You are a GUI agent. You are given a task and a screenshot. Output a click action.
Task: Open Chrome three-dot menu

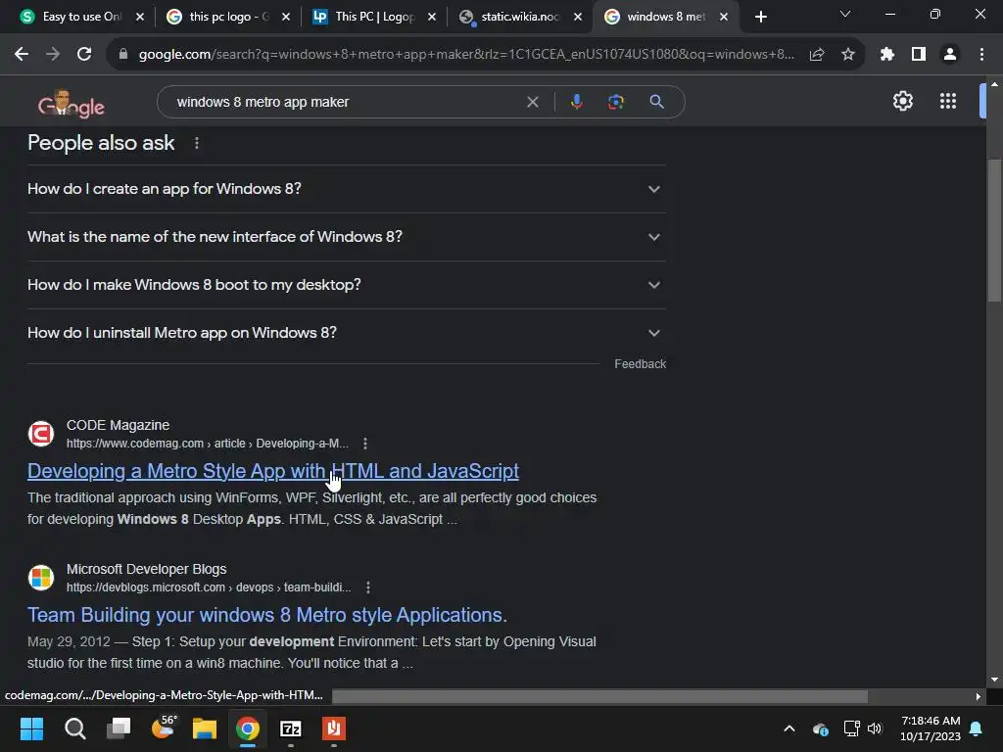[981, 55]
